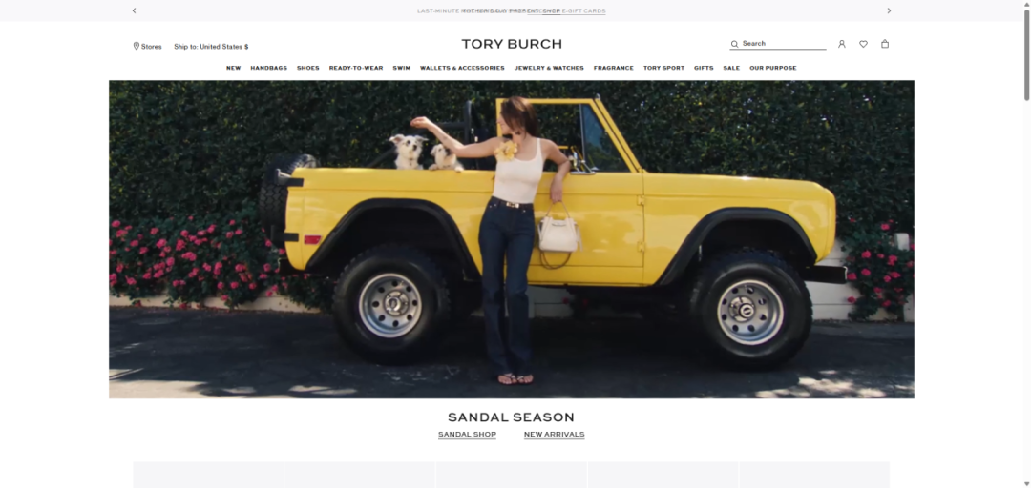
Task: Follow the Sandal Shop link
Action: pyautogui.click(x=467, y=434)
